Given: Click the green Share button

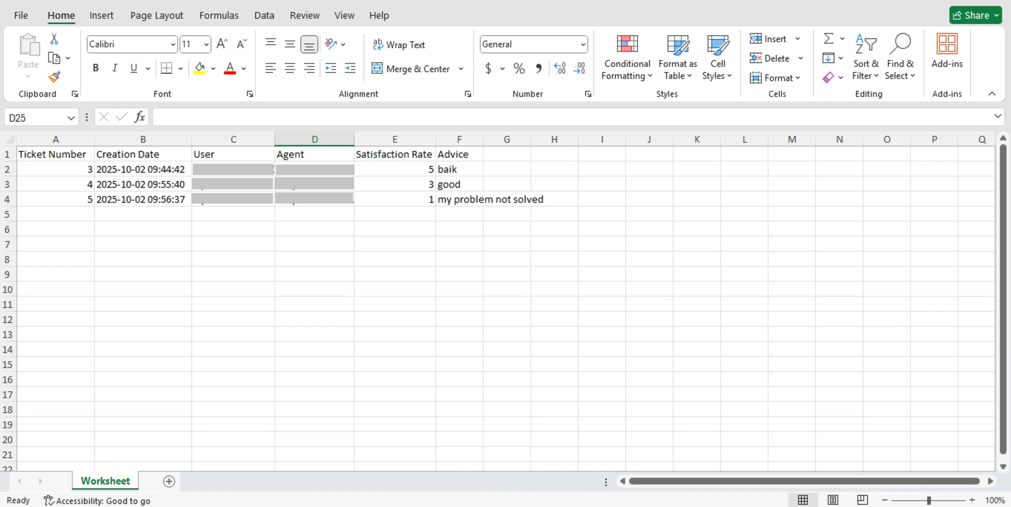Looking at the screenshot, I should tap(975, 15).
